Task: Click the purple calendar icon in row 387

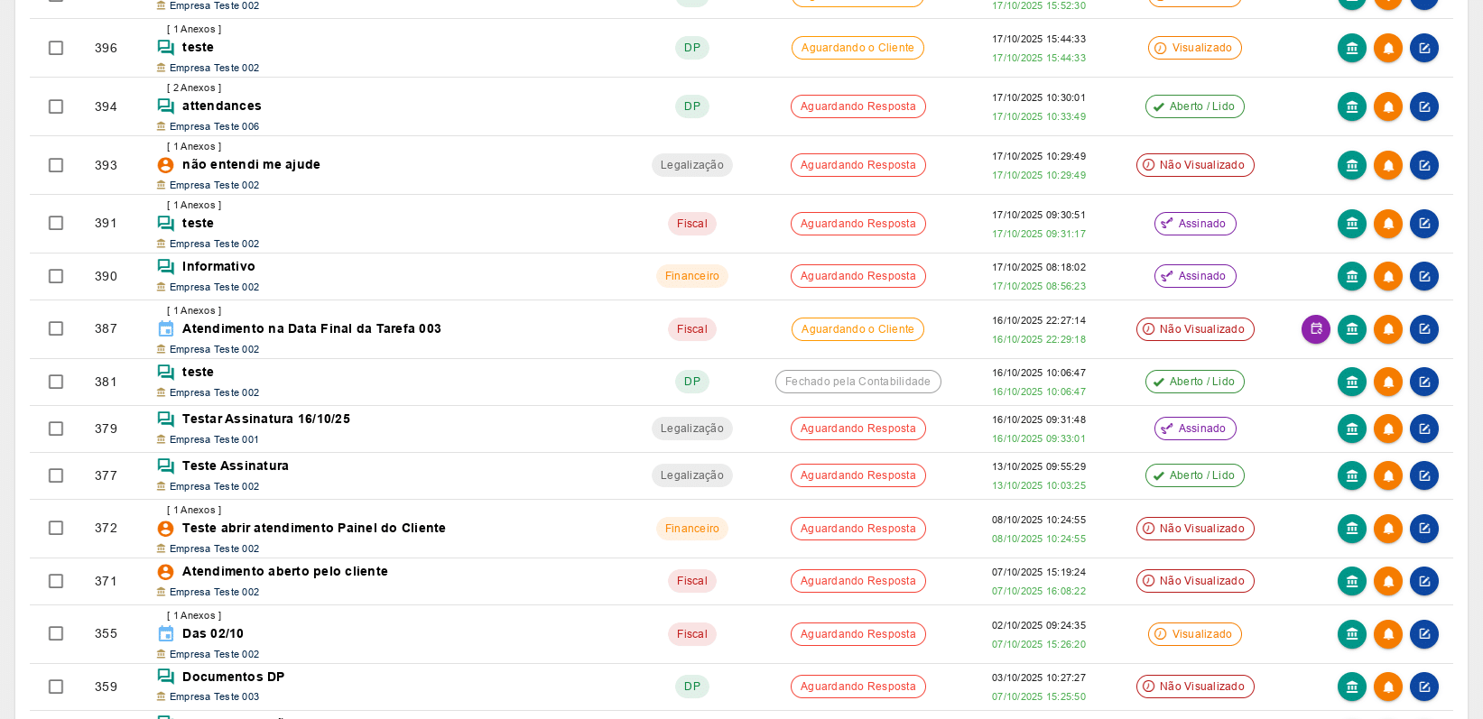Action: (1316, 329)
